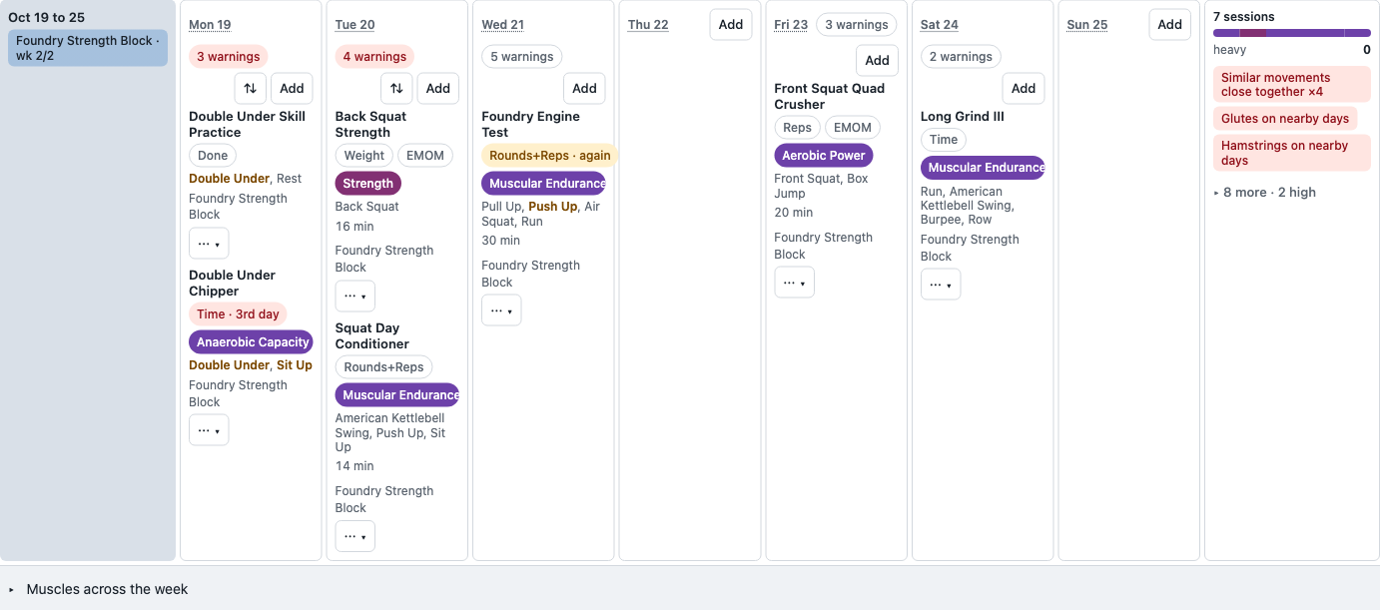Open the Double Under Skill Practice session title
Screen dimensions: 1380x610
247,124
